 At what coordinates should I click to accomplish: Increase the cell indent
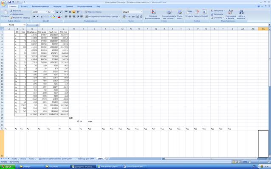tap(82, 17)
